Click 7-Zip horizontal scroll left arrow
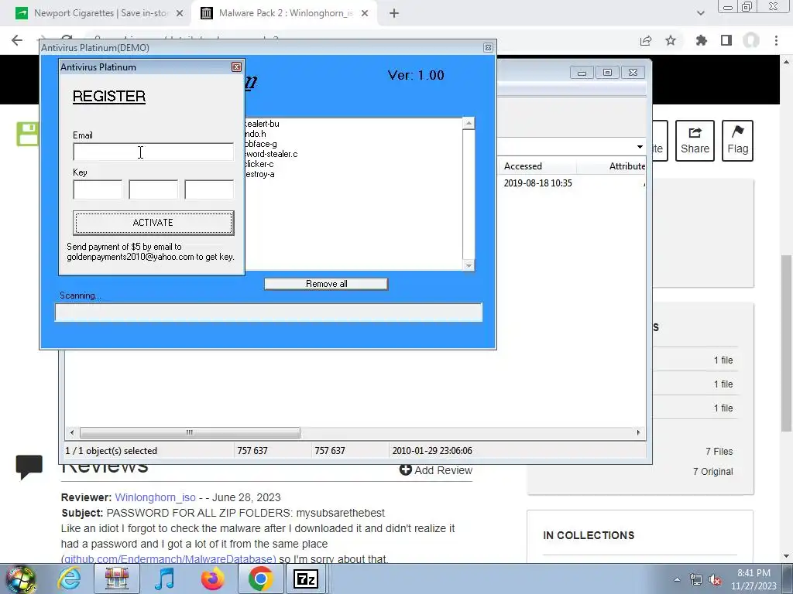This screenshot has height=594, width=793. point(72,432)
